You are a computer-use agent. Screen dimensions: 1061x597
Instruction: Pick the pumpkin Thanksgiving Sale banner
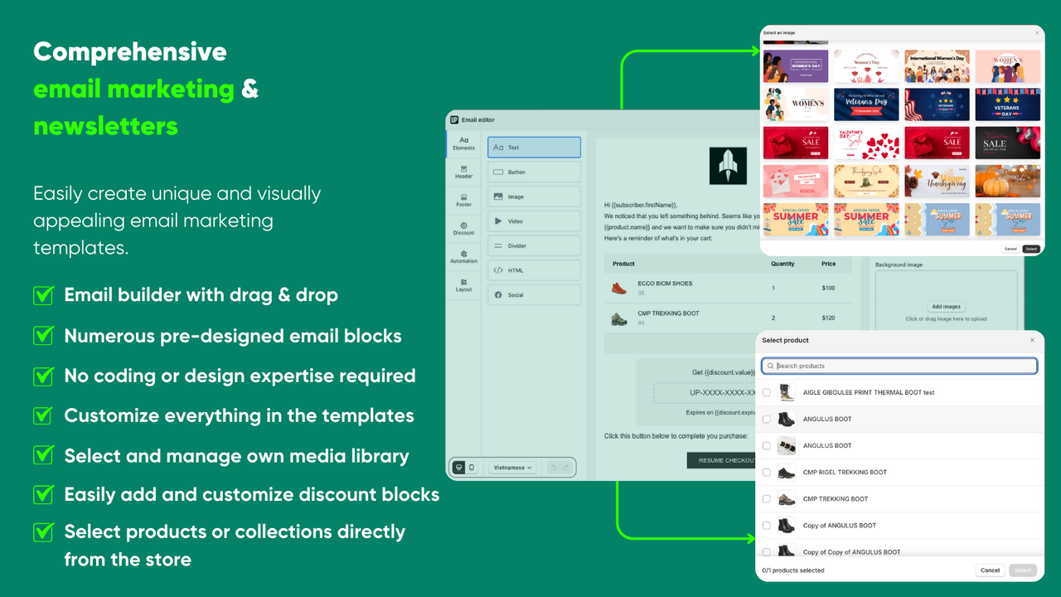(1008, 181)
